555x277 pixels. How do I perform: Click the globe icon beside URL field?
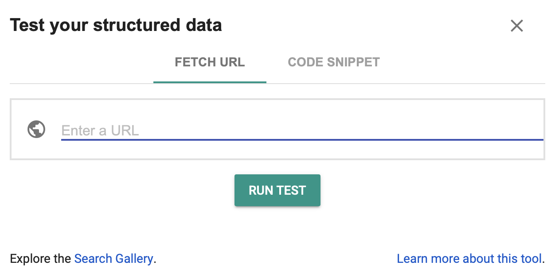click(x=36, y=130)
